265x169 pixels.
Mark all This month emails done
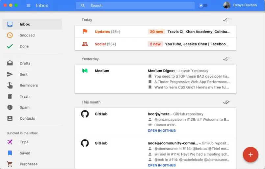tap(226, 102)
